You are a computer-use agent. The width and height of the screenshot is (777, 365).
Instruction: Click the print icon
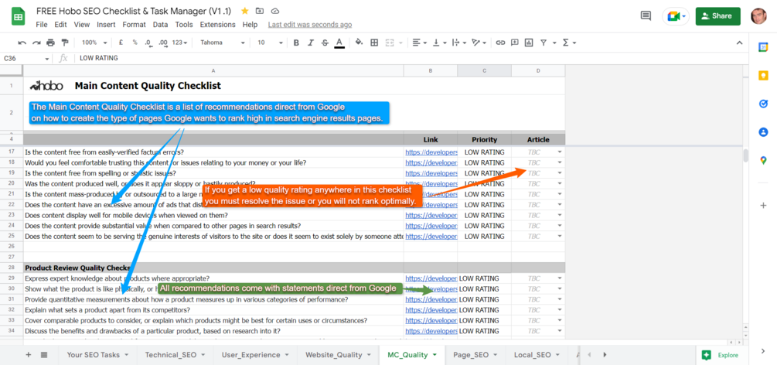click(x=50, y=43)
